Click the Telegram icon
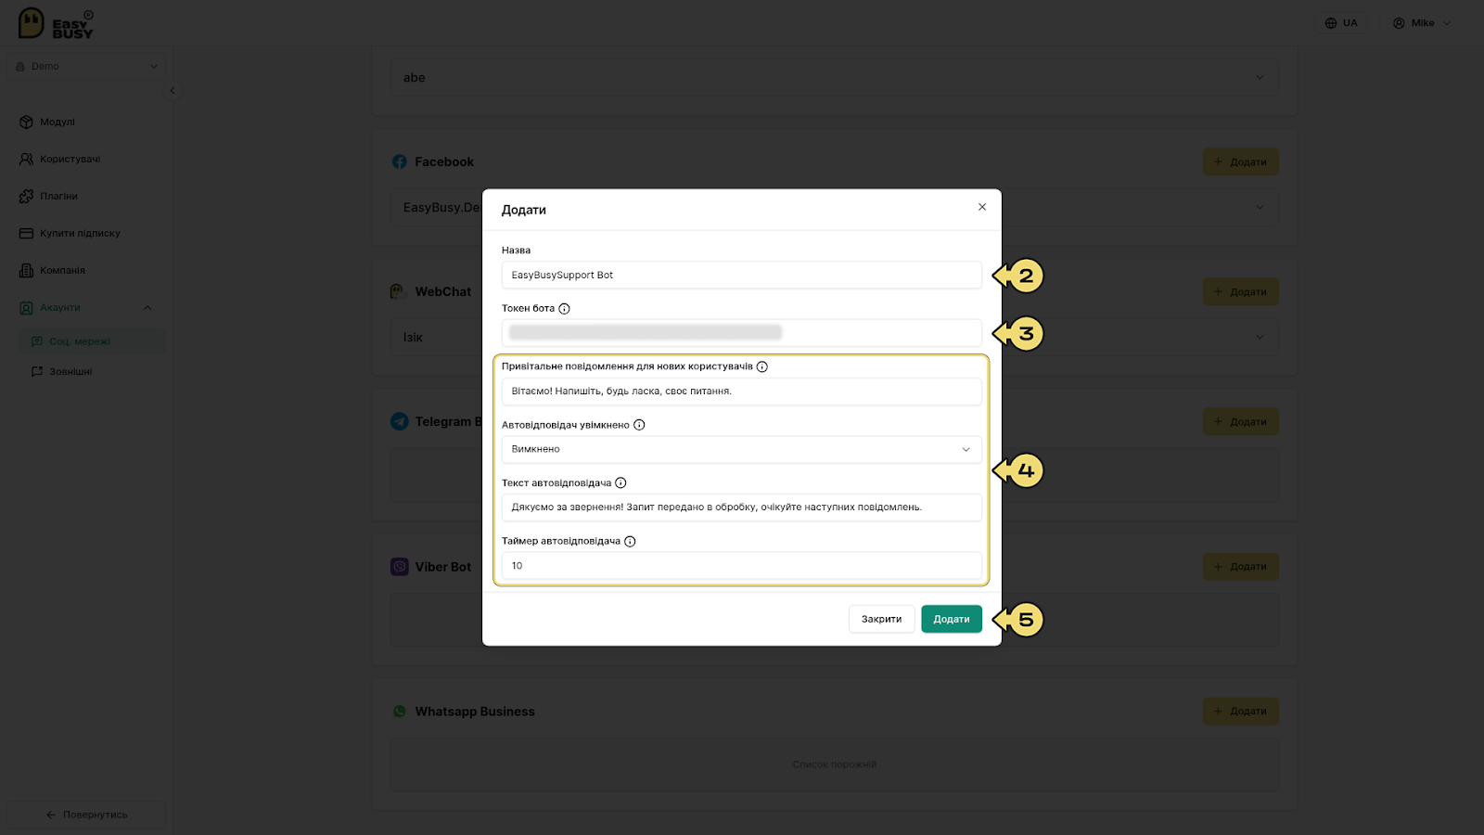 (x=400, y=421)
